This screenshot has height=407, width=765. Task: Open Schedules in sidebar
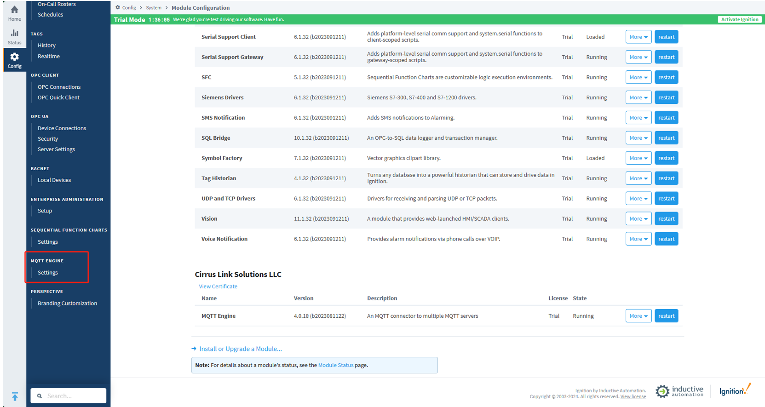tap(51, 15)
